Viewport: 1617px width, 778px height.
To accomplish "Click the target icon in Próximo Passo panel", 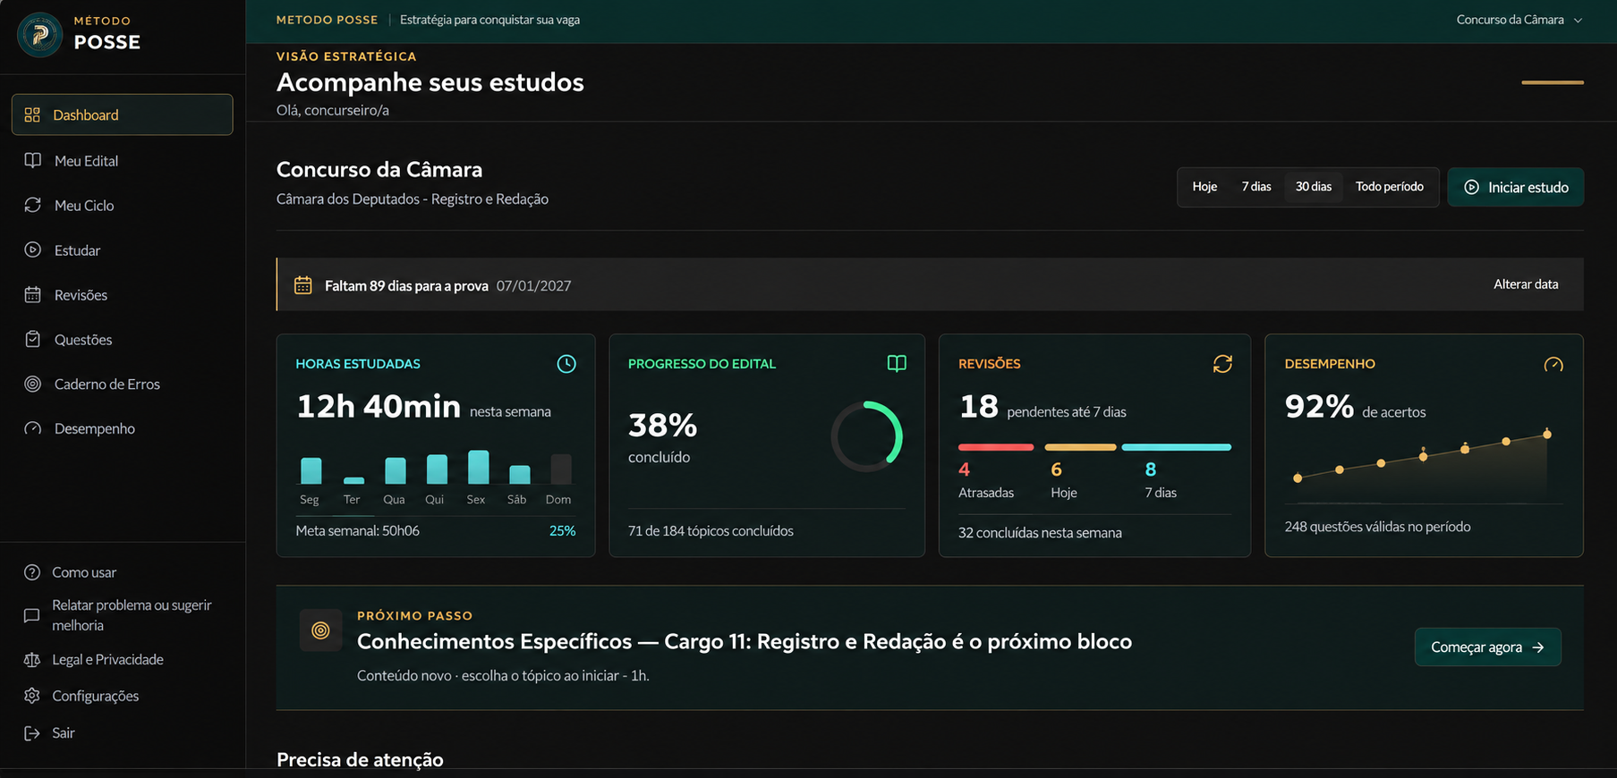I will [320, 630].
